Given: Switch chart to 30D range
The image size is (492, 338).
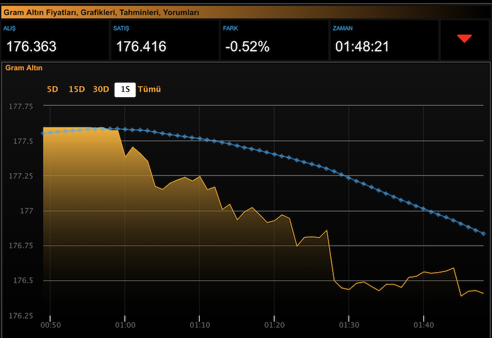Looking at the screenshot, I should (101, 89).
